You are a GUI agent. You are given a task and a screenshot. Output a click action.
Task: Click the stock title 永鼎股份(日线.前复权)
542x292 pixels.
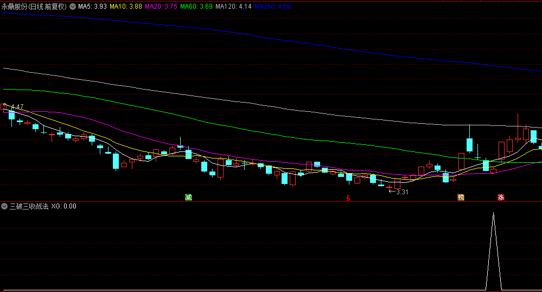[x=34, y=7]
